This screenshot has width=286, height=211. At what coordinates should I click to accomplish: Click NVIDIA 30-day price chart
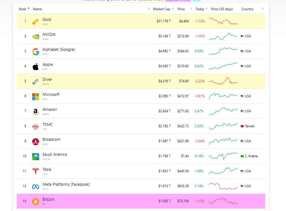point(223,36)
